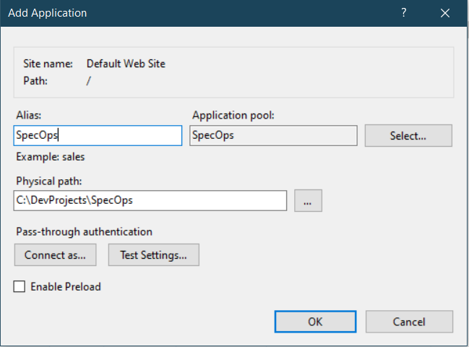
Task: Click the Default Web Site name text
Action: click(126, 64)
